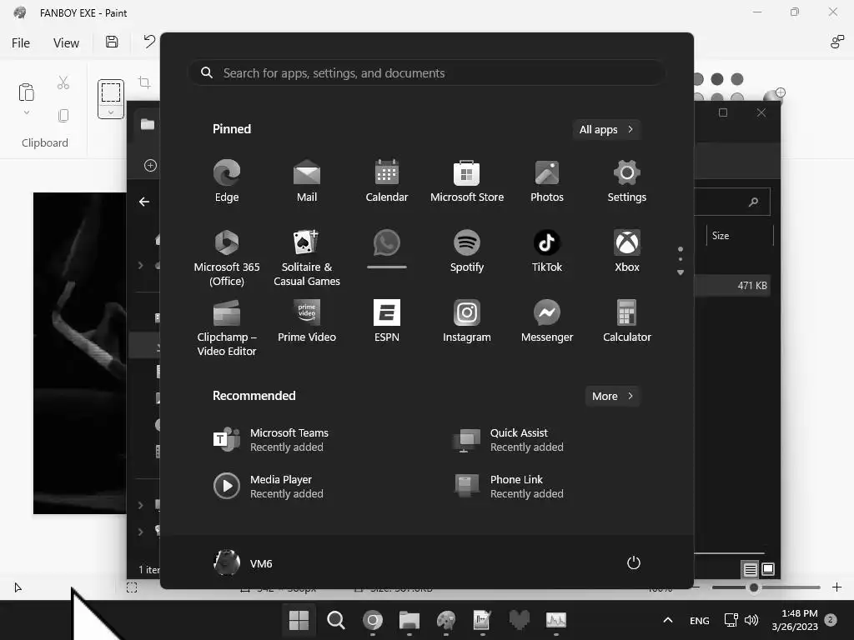Open the Photos app

(x=547, y=181)
